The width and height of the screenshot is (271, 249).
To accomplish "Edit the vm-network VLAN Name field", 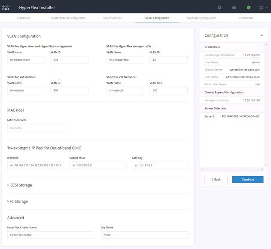I will click(125, 90).
